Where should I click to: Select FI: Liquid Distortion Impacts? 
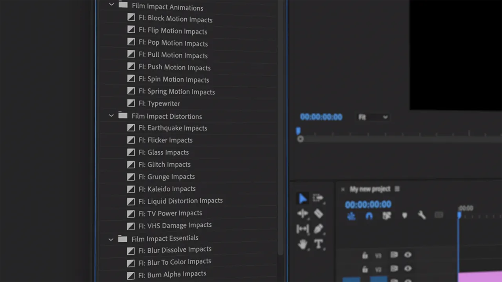pos(180,201)
